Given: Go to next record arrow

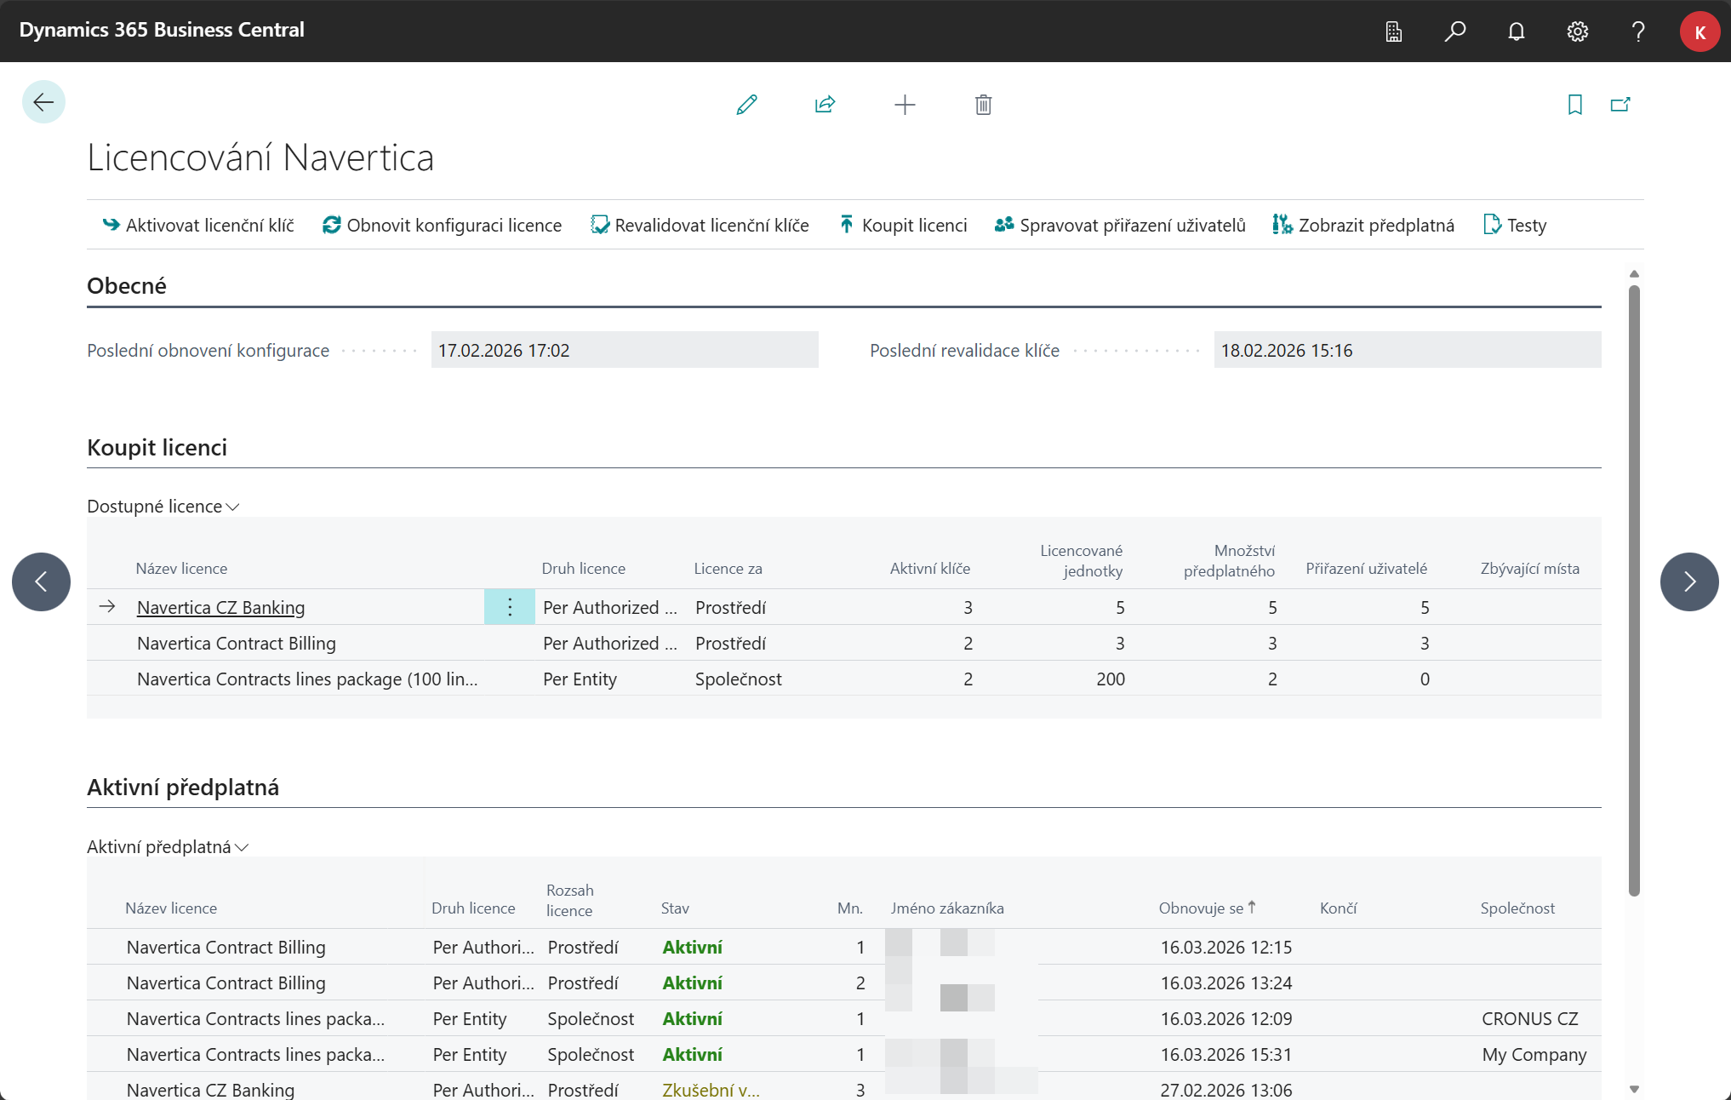Looking at the screenshot, I should tap(1688, 582).
